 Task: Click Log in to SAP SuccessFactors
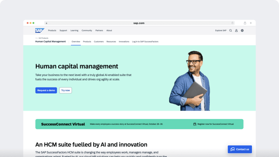pyautogui.click(x=145, y=41)
